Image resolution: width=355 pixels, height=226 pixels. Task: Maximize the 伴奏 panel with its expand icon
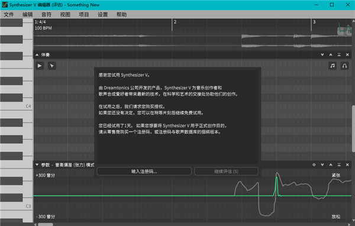pos(339,54)
